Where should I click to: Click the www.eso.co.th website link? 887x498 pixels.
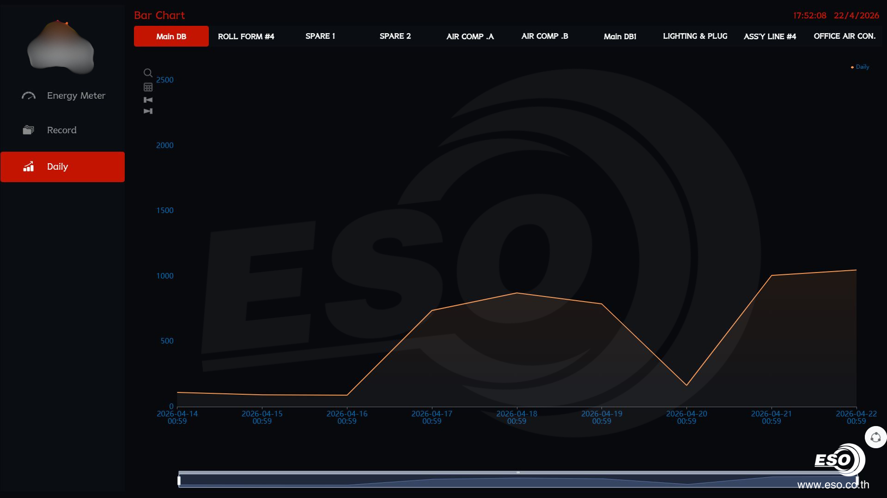tap(833, 485)
